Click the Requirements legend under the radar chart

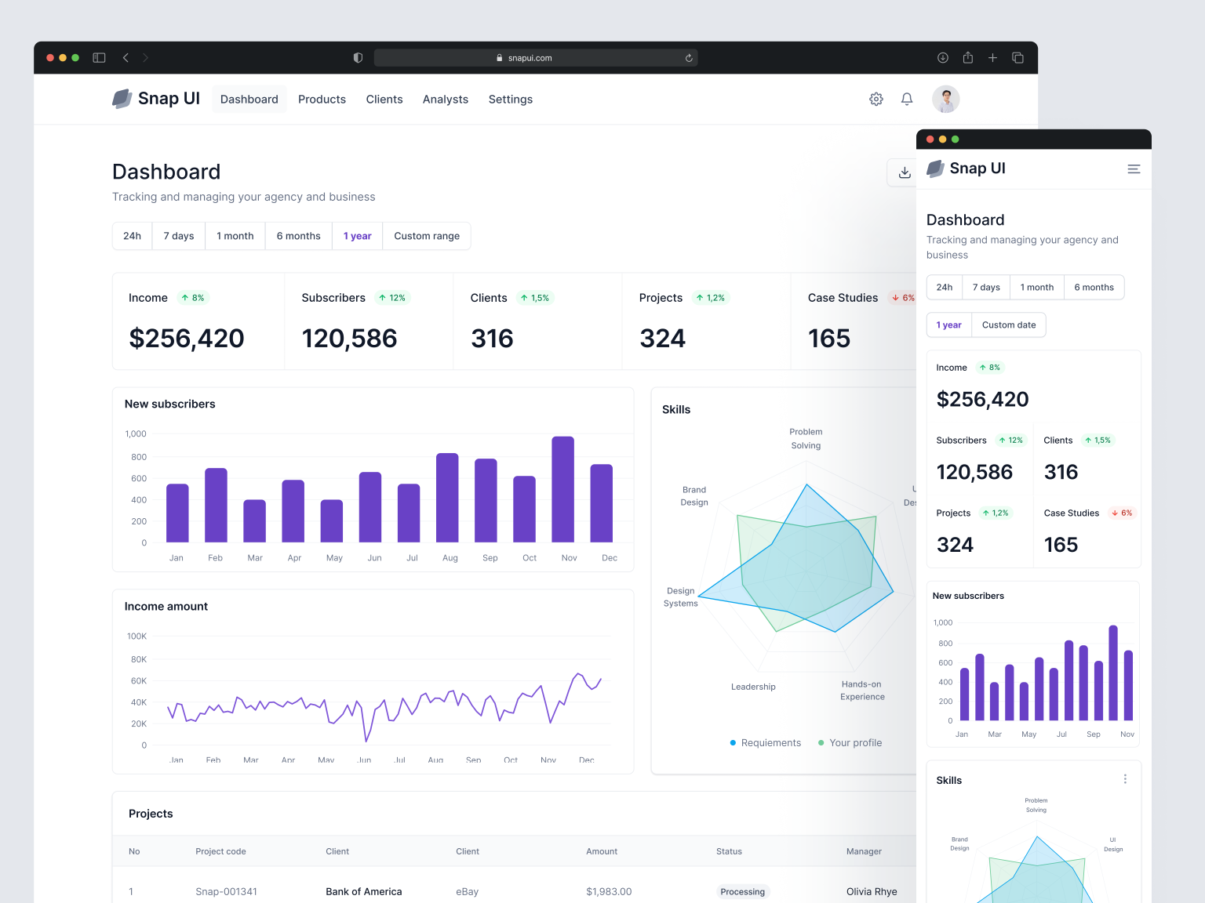pos(765,742)
